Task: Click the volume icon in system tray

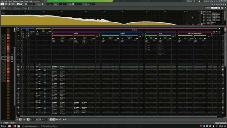Action: [x=225, y=126]
